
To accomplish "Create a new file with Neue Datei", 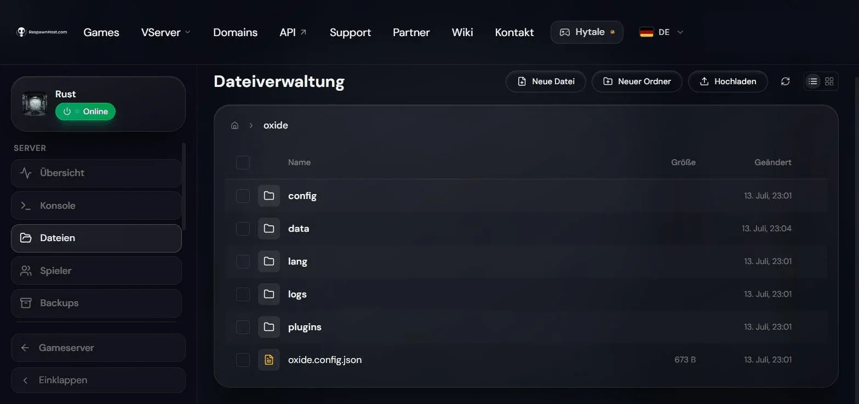I will [546, 81].
